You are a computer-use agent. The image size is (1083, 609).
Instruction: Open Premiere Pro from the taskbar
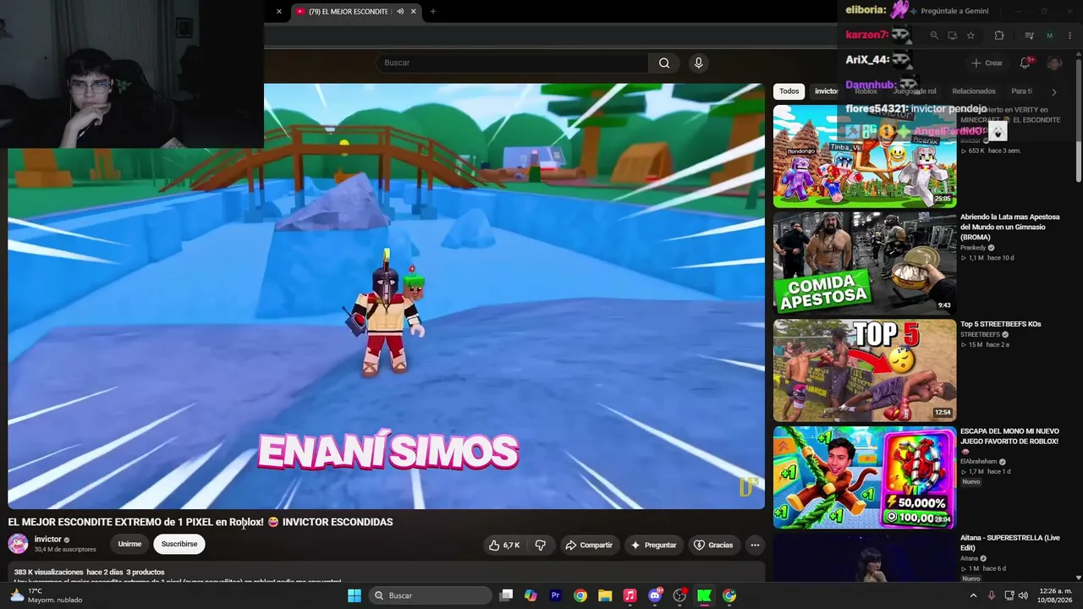[x=556, y=595]
